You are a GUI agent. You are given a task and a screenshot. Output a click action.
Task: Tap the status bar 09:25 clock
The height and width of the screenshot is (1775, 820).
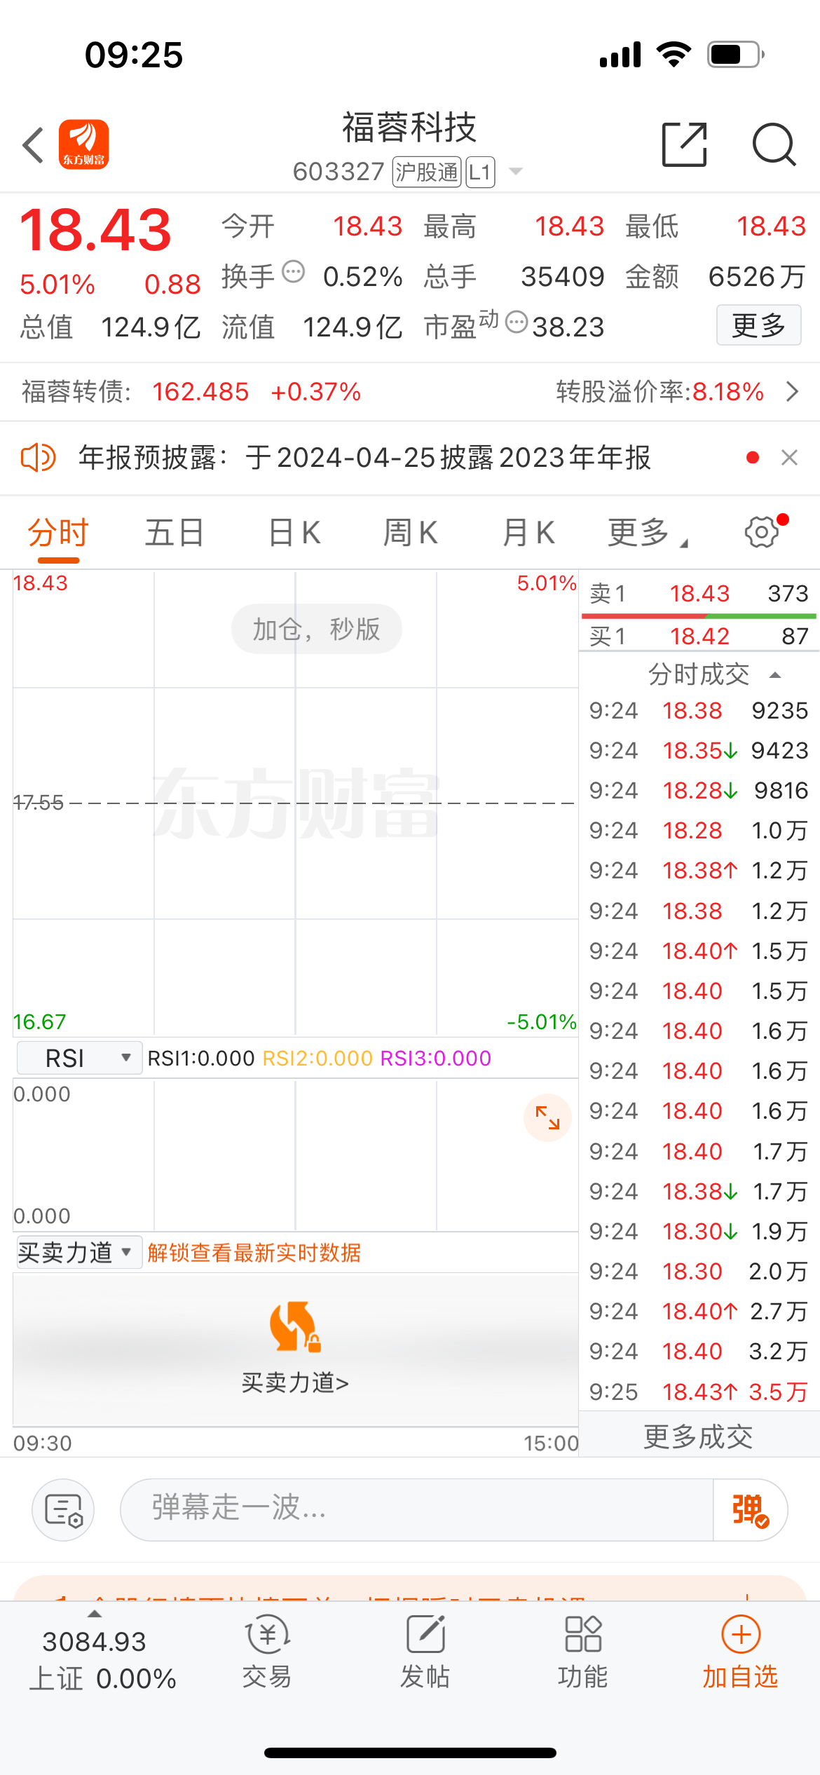tap(134, 55)
